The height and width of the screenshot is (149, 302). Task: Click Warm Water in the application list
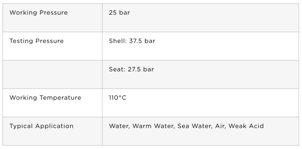tap(153, 126)
